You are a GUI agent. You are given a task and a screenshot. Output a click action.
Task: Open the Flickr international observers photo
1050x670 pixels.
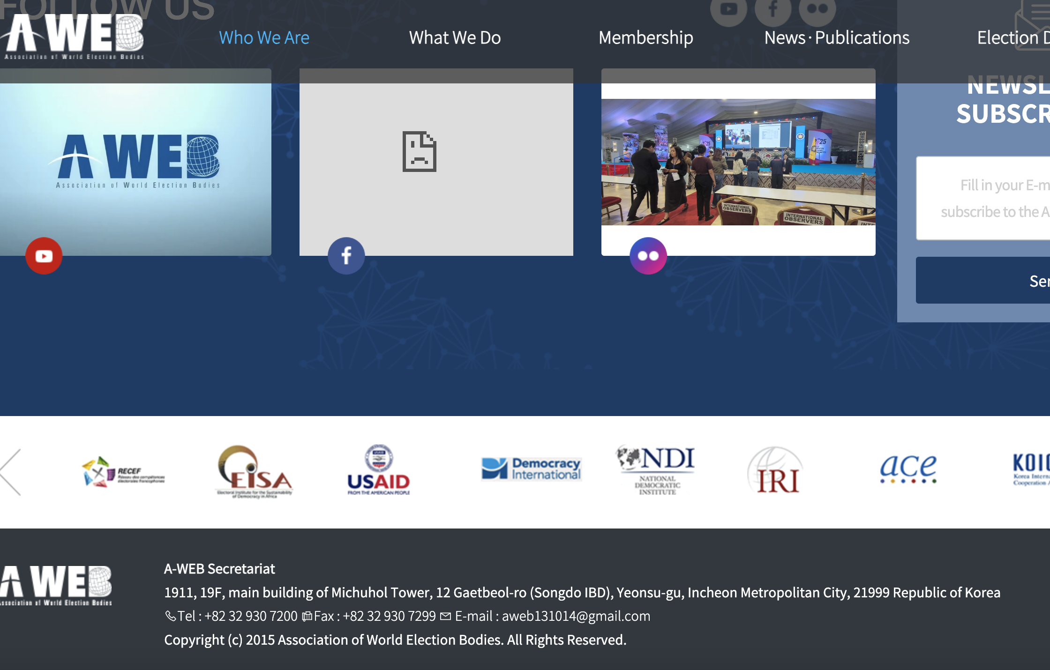click(738, 162)
